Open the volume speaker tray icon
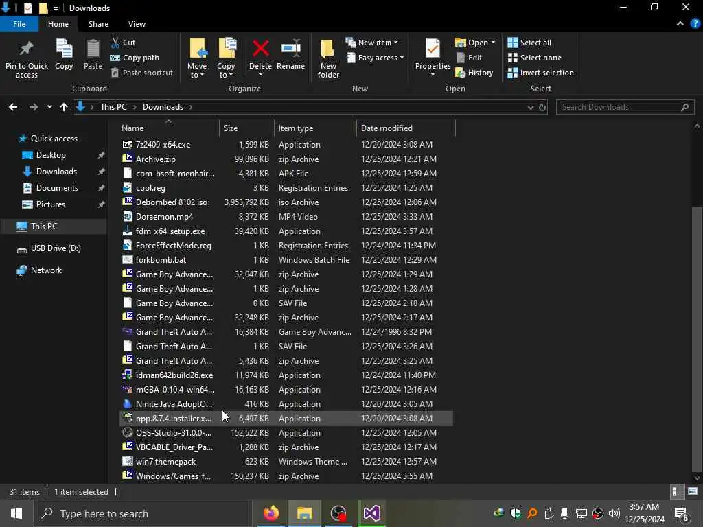 click(614, 513)
